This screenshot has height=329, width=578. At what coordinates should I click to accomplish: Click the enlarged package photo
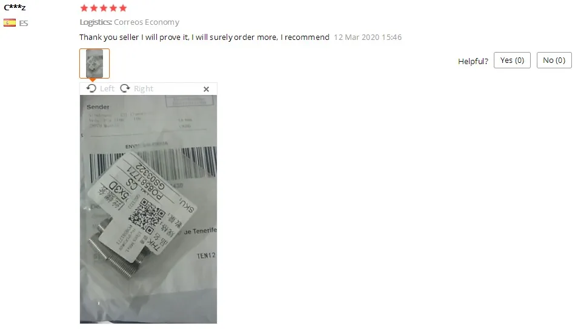pyautogui.click(x=148, y=209)
